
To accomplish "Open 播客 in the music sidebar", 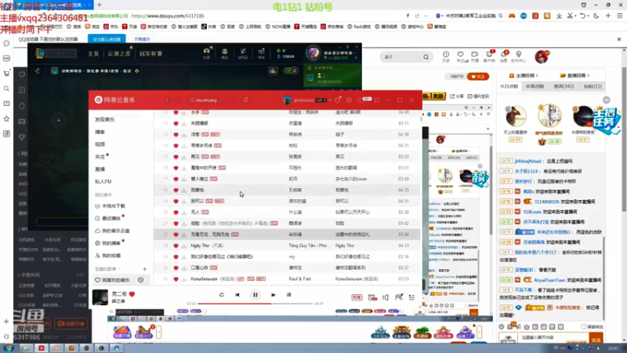I will coord(100,132).
